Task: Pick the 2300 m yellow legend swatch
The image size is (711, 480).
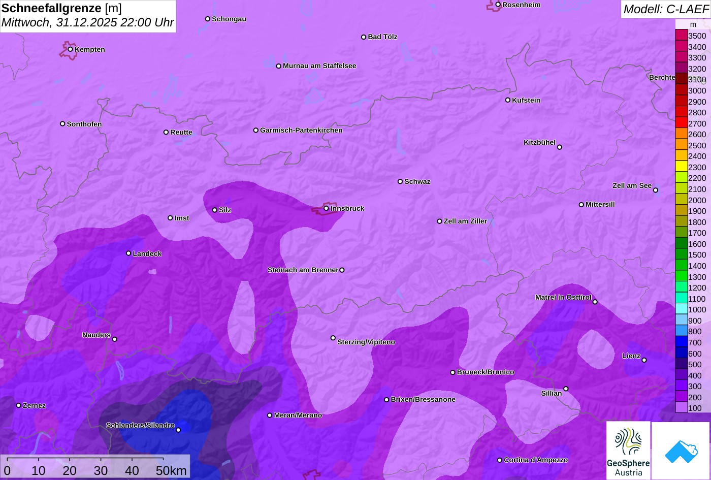Action: click(x=681, y=167)
